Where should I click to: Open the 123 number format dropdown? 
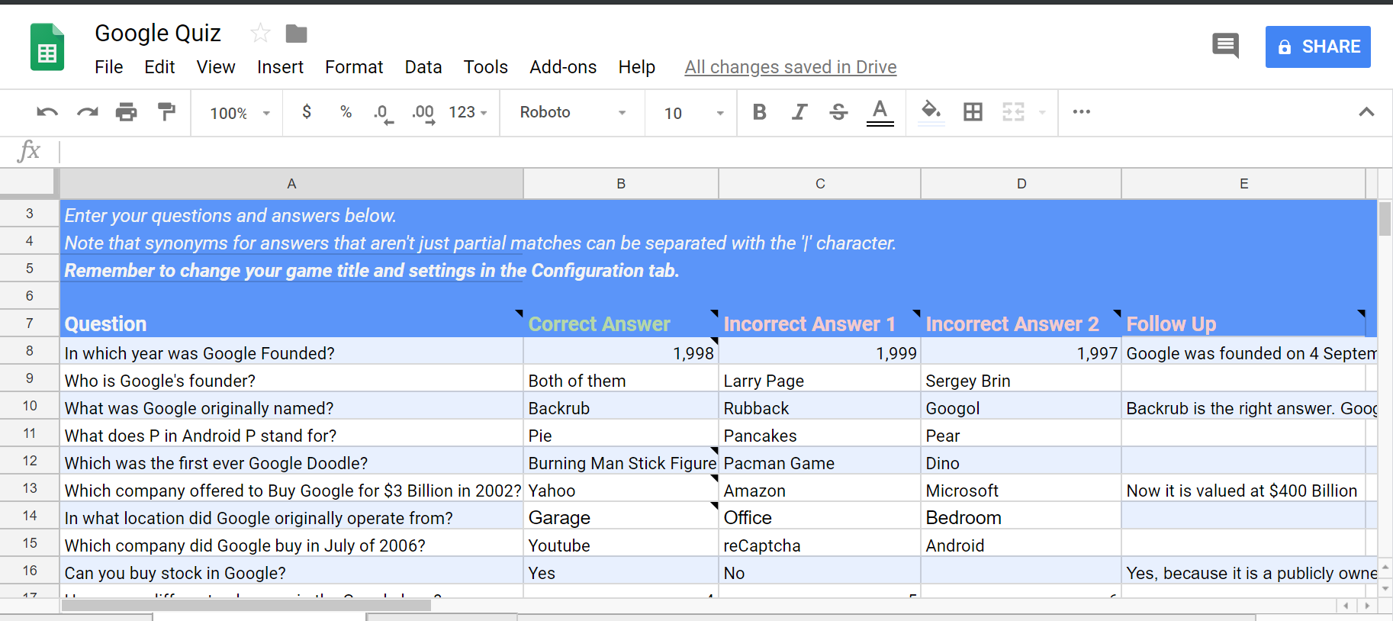pyautogui.click(x=468, y=112)
